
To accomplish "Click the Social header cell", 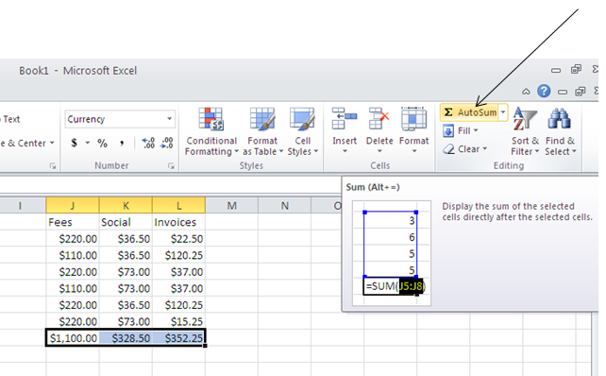I will click(x=126, y=222).
